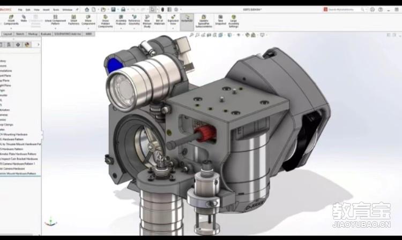Open DimXpert crosshair tab icon
The height and width of the screenshot is (240, 402).
(18, 44)
